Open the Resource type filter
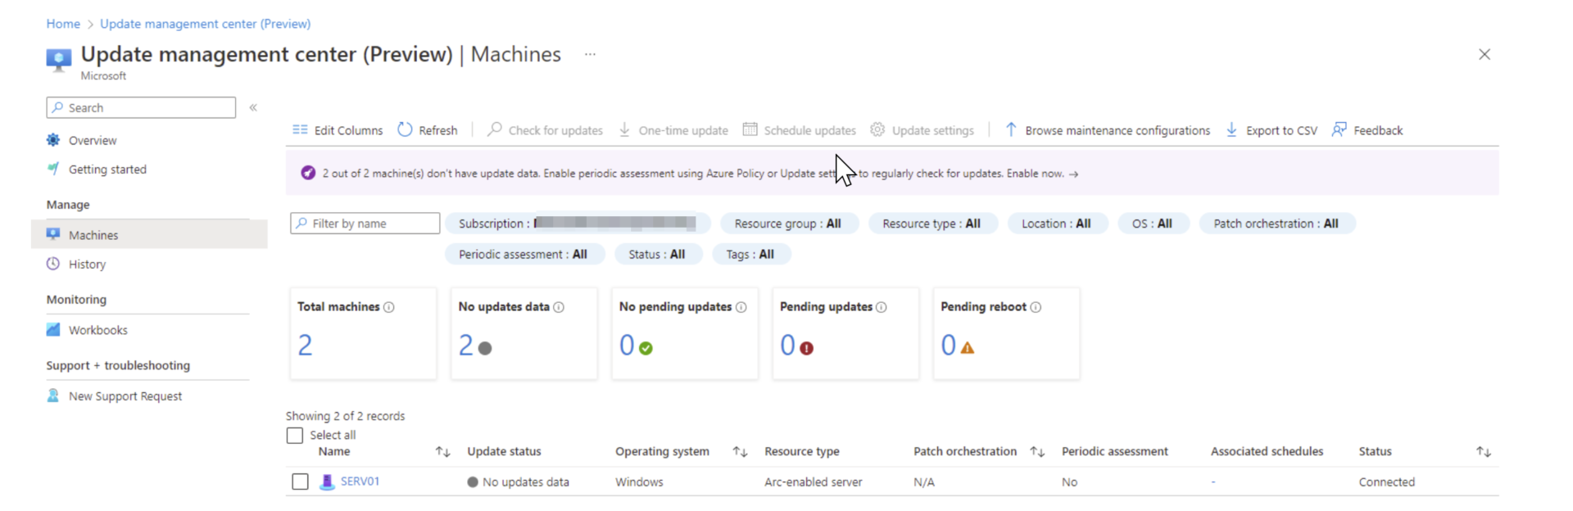Screen dimensions: 1573x511 (932, 224)
